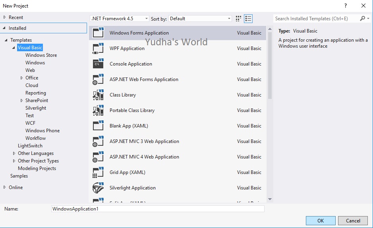Screen dimensions: 373x228
Task: Switch to small icons view
Action: coord(238,19)
